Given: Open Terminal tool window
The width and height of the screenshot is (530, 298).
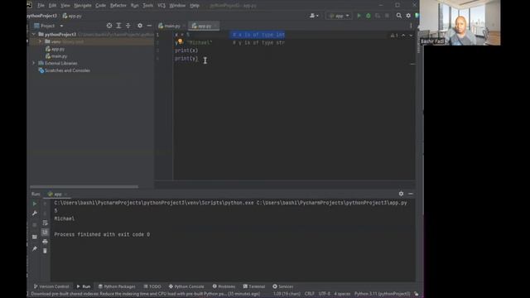Looking at the screenshot, I should [x=254, y=286].
